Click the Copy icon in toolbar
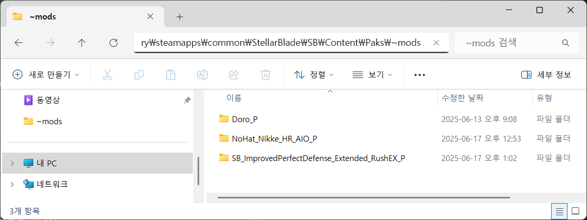587x220 pixels. pyautogui.click(x=139, y=75)
